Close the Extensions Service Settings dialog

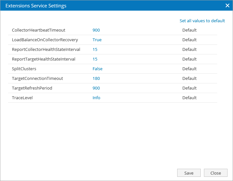click(x=227, y=5)
